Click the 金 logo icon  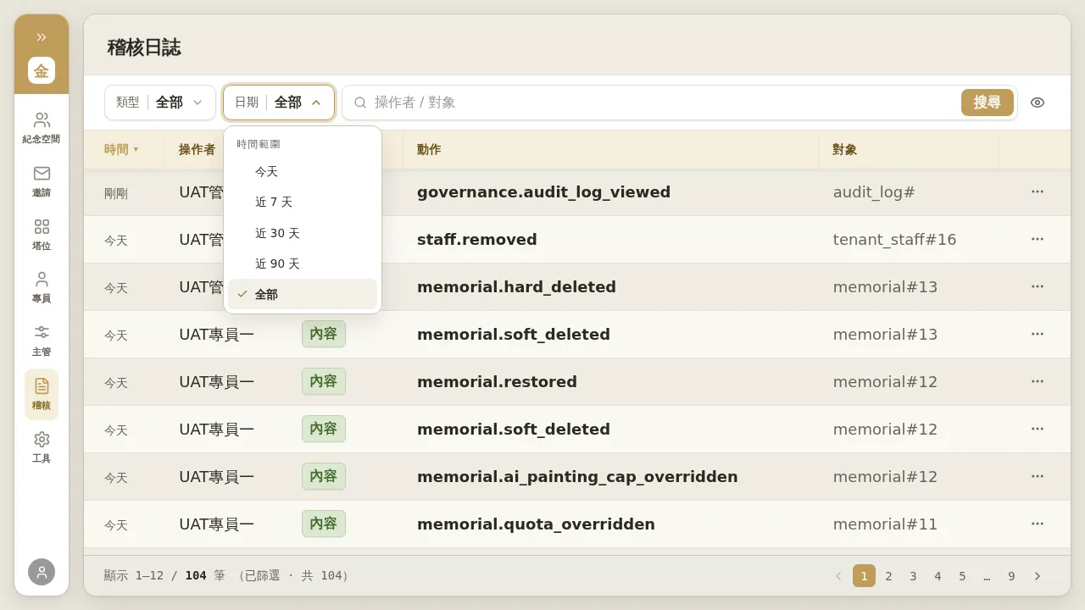click(x=42, y=70)
